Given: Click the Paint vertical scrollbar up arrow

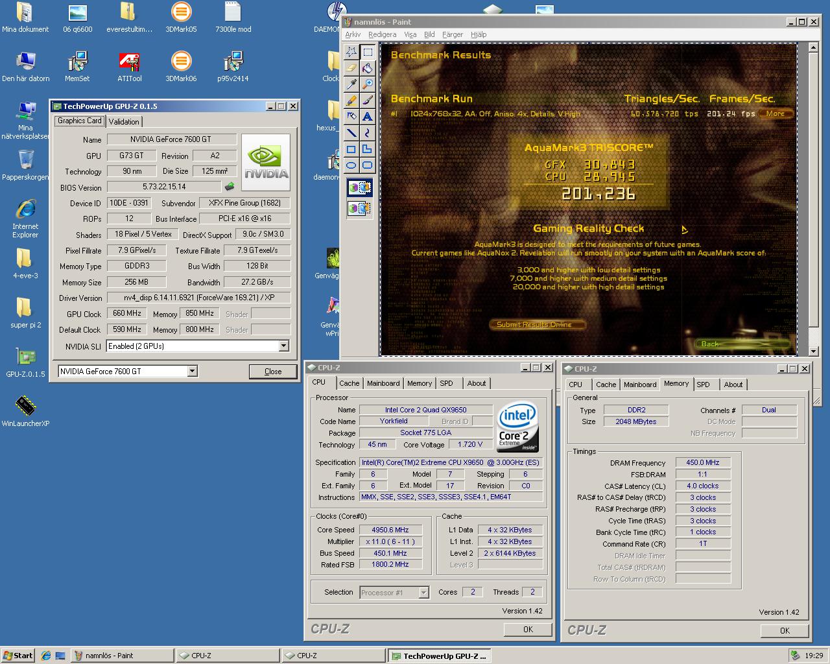Looking at the screenshot, I should [814, 47].
